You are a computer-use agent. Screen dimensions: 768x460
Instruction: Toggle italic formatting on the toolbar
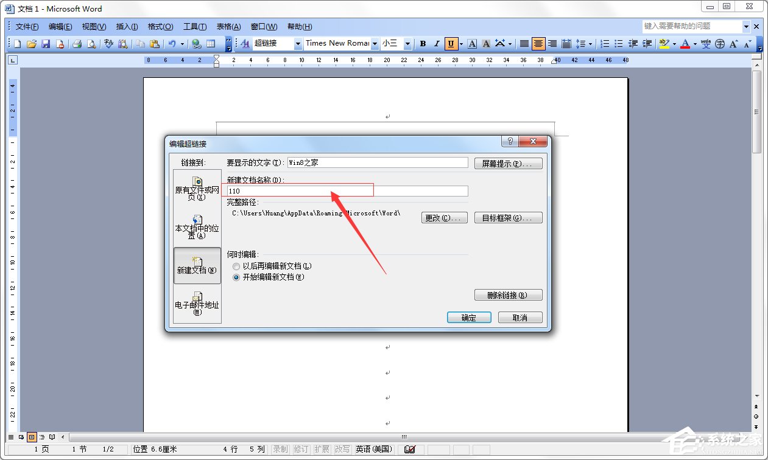tap(436, 44)
